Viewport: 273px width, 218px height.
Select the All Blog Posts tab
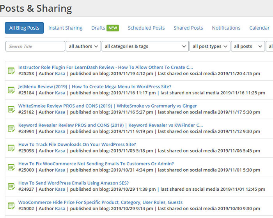click(24, 28)
